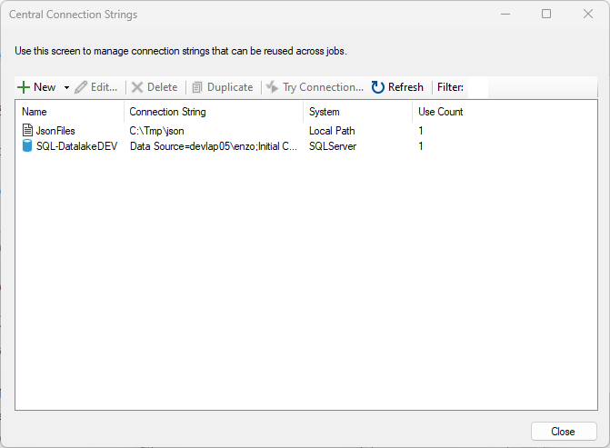
Task: Select the Local Path system cell
Action: coord(332,131)
